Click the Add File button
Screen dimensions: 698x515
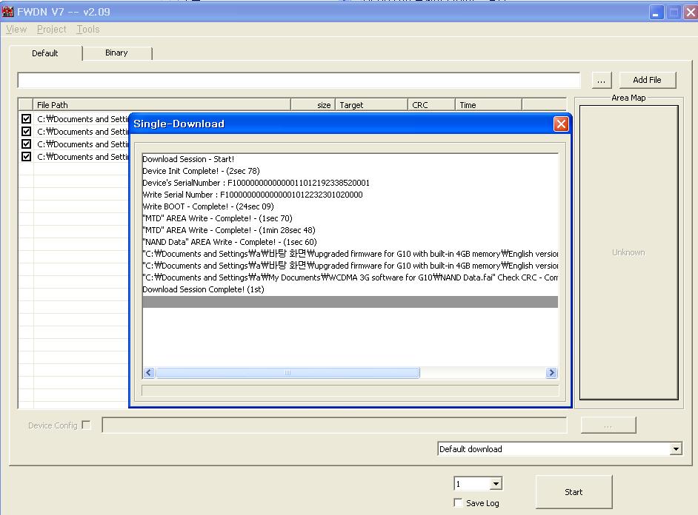pos(646,80)
